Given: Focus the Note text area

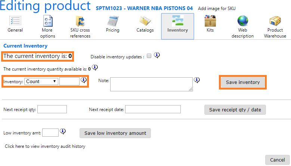Looking at the screenshot, I should point(151,84).
